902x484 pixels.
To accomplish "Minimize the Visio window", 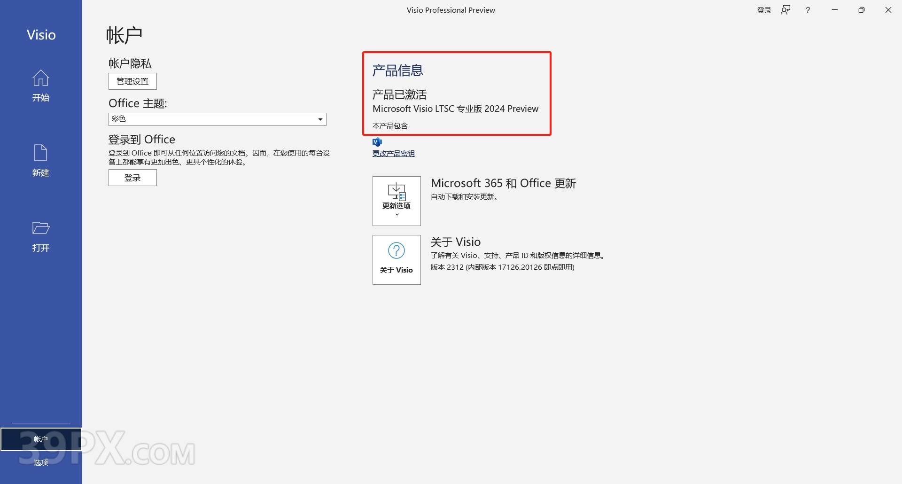I will (x=835, y=10).
